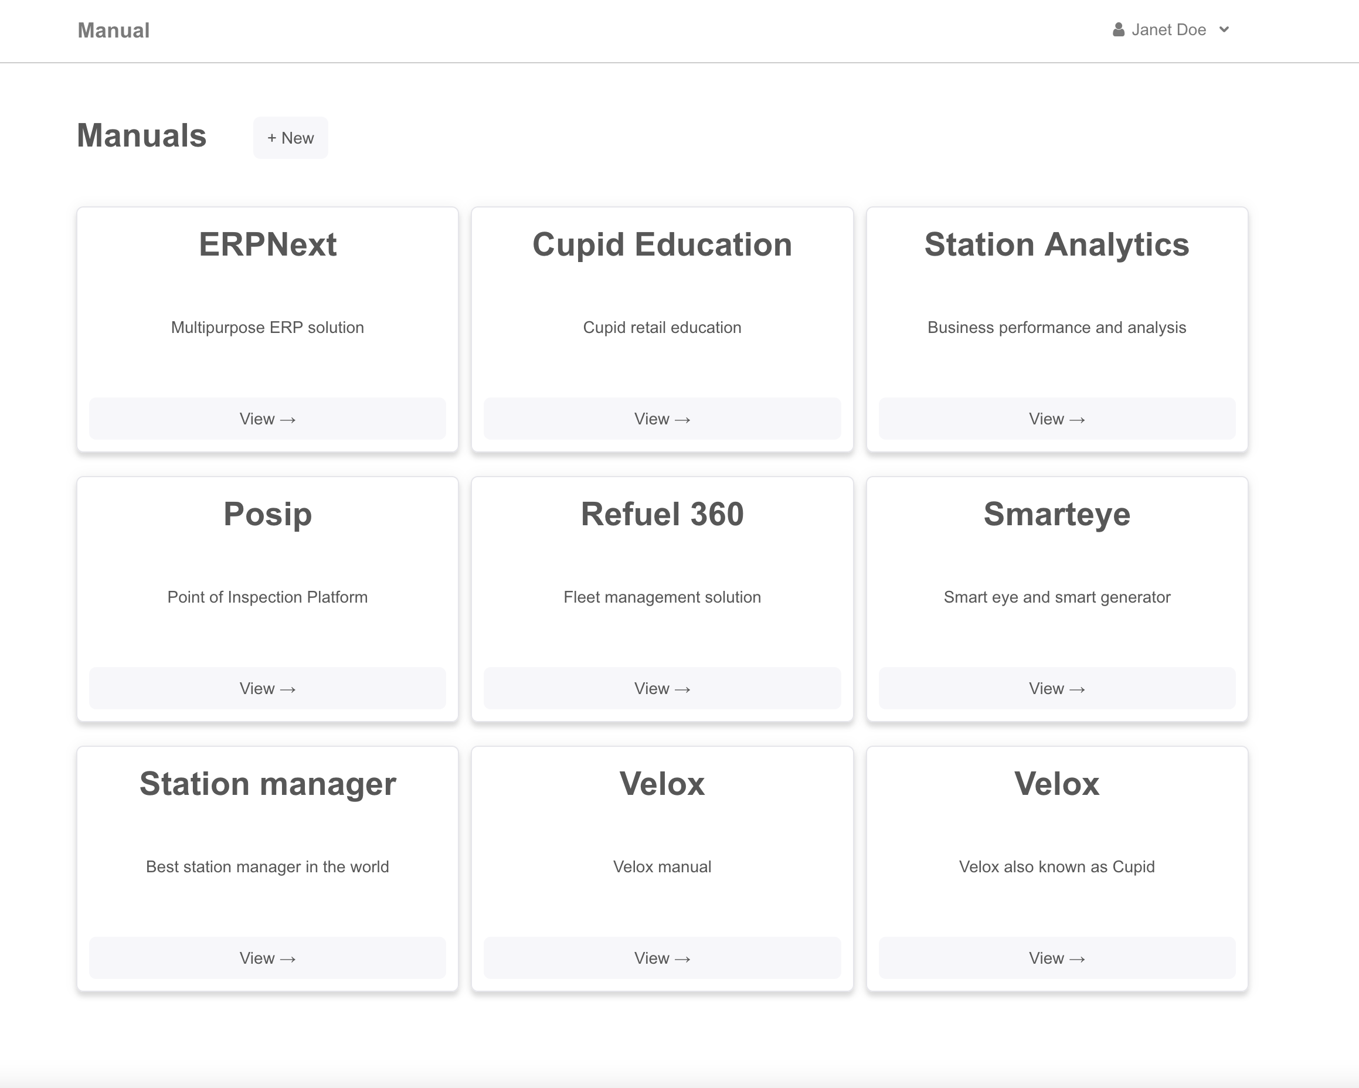Select the Station Analytics card title
This screenshot has width=1359, height=1088.
(x=1056, y=244)
